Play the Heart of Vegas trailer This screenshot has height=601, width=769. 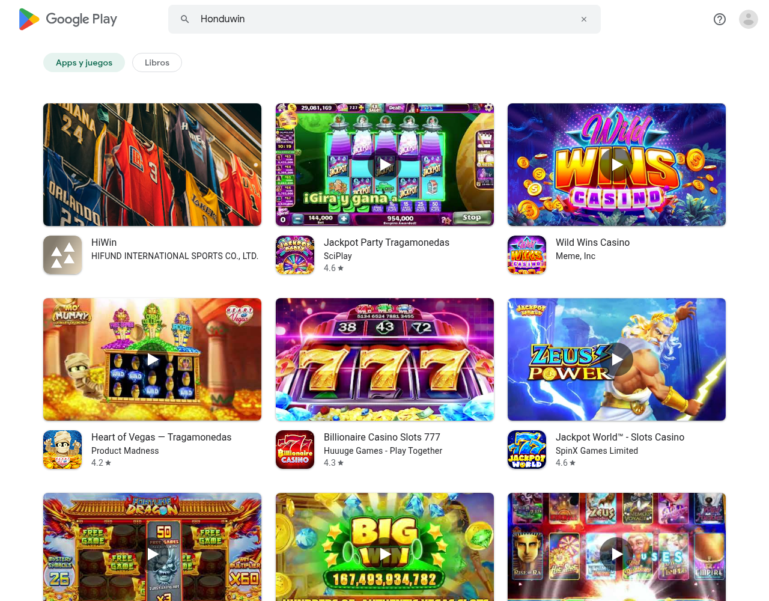[x=153, y=359]
